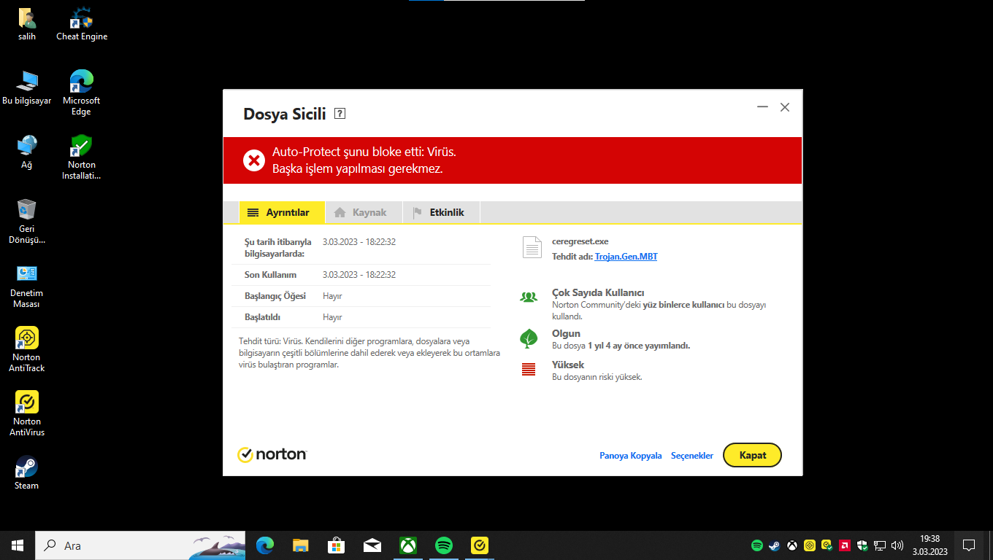Click the Tehdit türü description text
993x560 pixels.
[x=369, y=353]
